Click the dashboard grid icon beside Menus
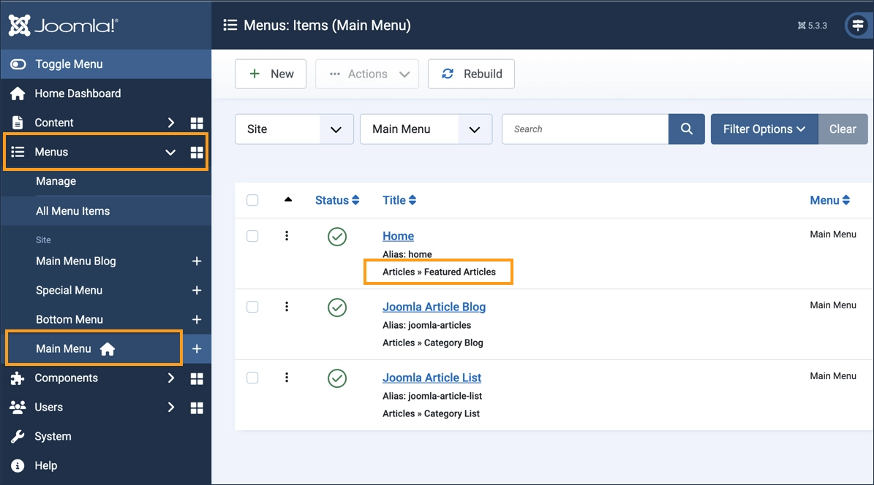 pyautogui.click(x=196, y=151)
